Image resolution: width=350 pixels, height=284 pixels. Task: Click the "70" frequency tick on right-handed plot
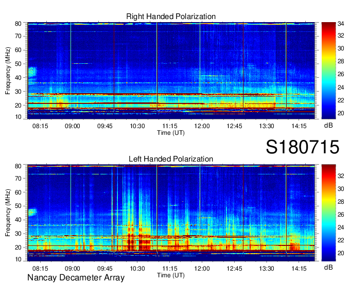click(x=18, y=36)
